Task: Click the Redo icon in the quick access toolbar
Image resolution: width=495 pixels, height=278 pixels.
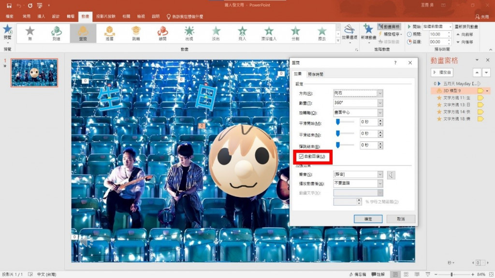Action: click(x=30, y=5)
